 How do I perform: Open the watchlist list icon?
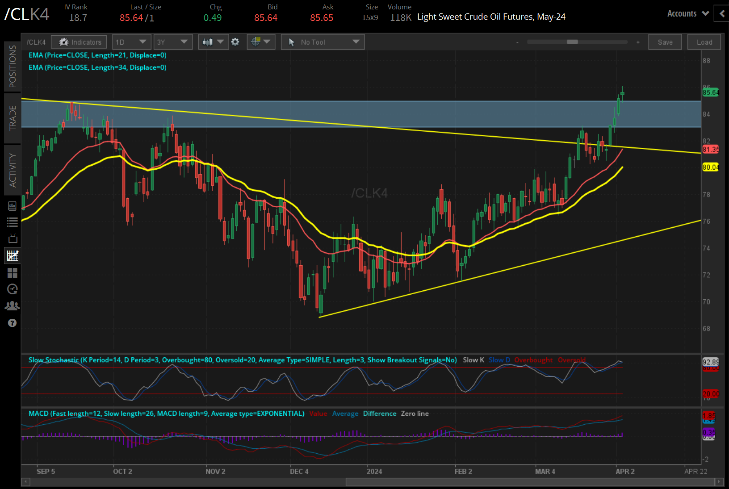click(x=13, y=222)
